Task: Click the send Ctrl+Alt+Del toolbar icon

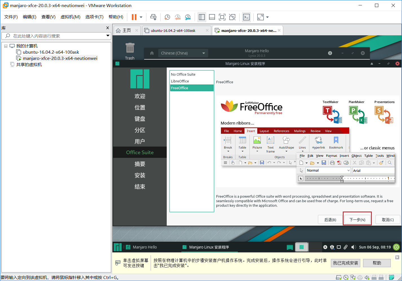Action: click(x=153, y=17)
